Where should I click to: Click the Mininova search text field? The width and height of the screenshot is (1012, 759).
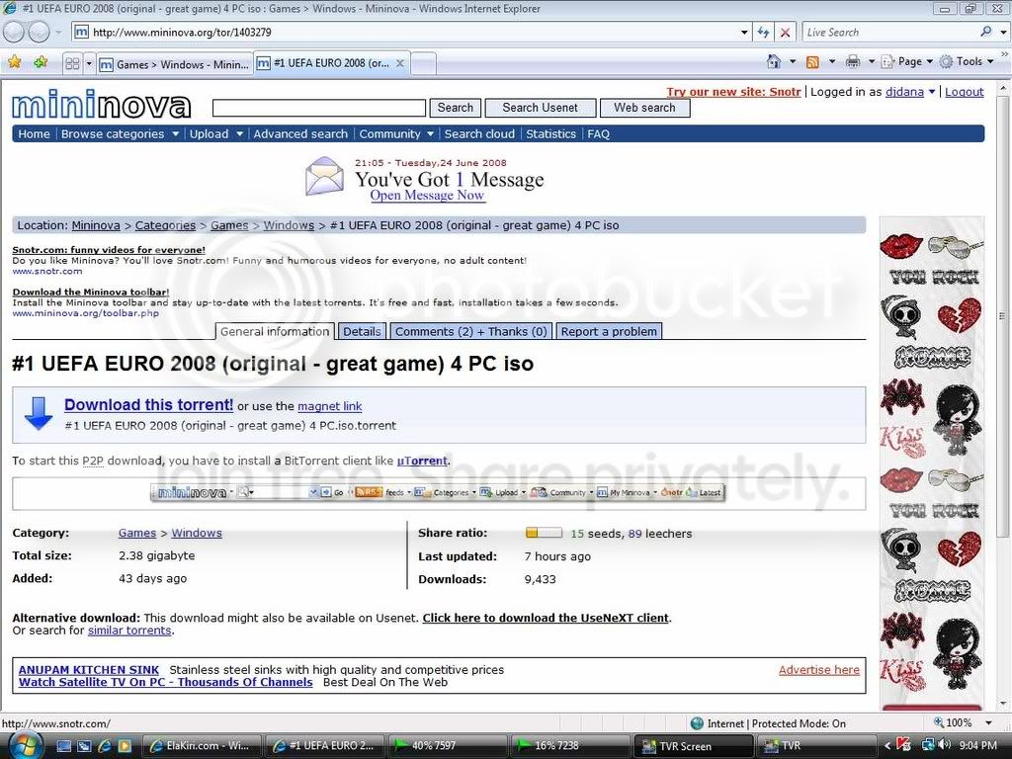point(319,108)
